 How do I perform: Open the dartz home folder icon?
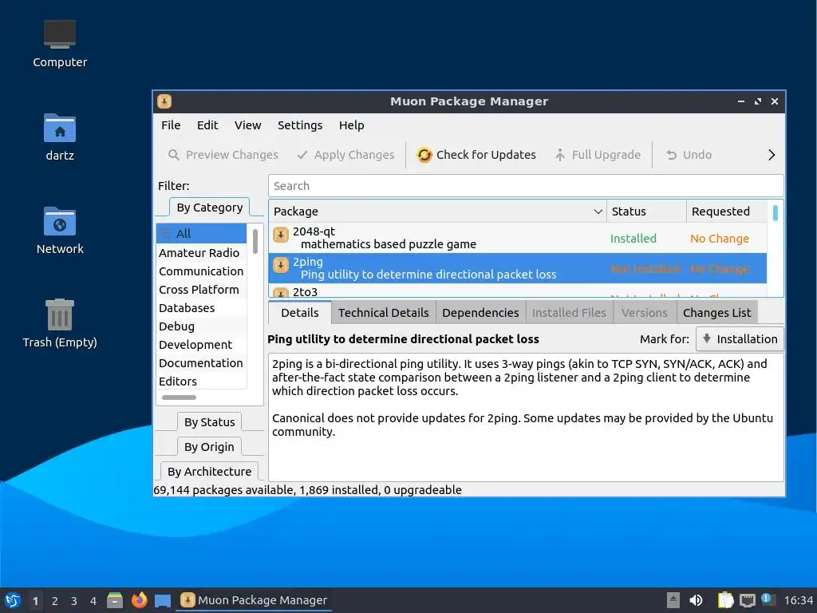click(x=59, y=128)
